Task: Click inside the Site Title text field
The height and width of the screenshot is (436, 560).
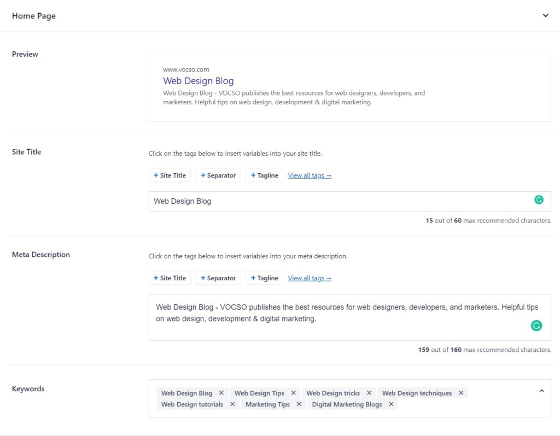Action: [x=328, y=200]
